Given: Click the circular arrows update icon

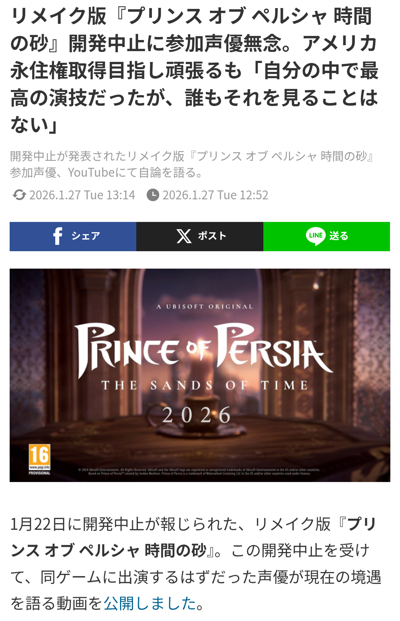Looking at the screenshot, I should pos(19,195).
